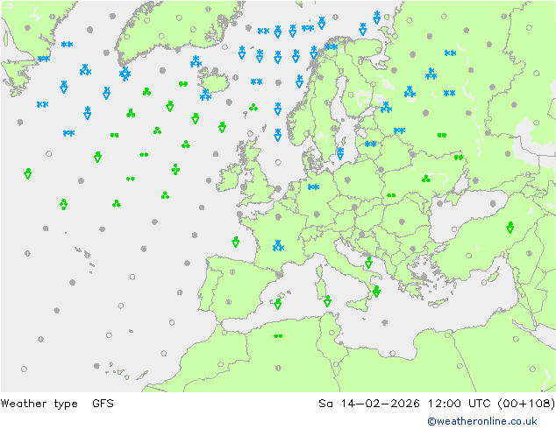Select the green shower symbol in the Bay of Biscay

pyautogui.click(x=235, y=242)
